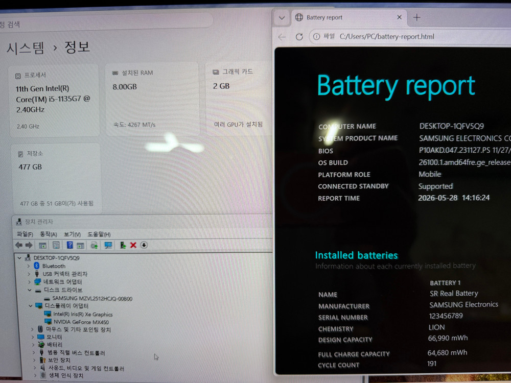Collapse the 디스크 드라이브 node

coord(30,290)
